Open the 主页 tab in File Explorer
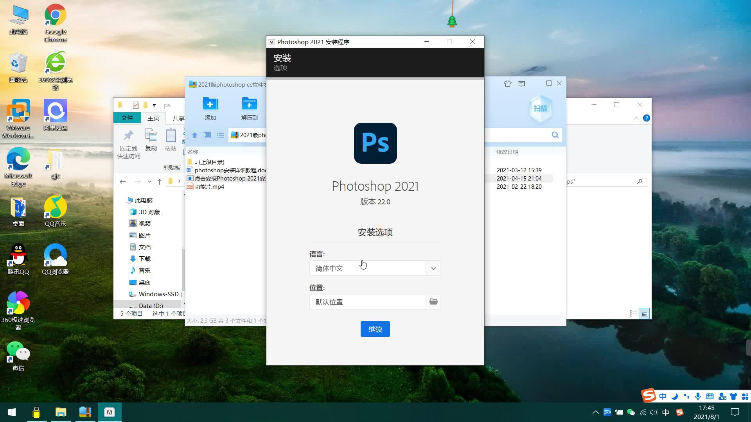The image size is (751, 422). (x=153, y=118)
